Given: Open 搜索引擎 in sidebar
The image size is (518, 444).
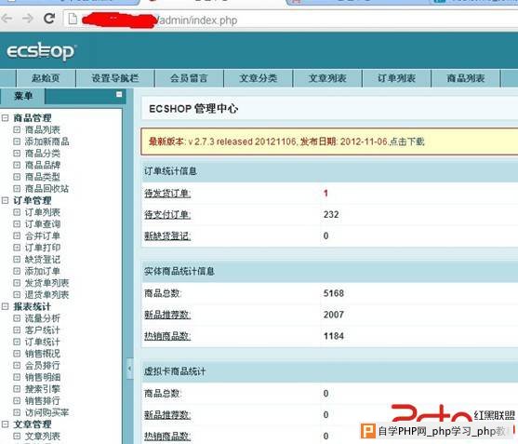Looking at the screenshot, I should [x=42, y=389].
